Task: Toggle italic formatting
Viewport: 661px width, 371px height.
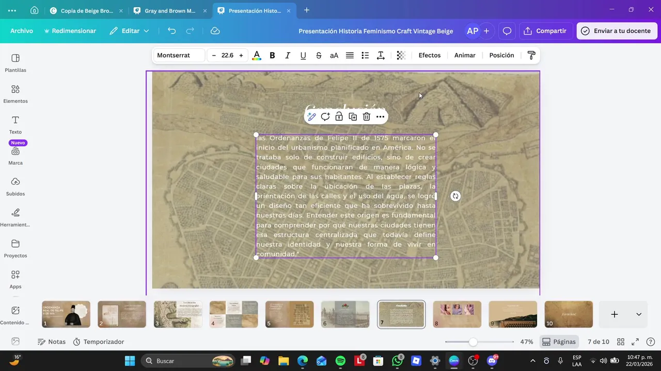Action: click(x=288, y=55)
